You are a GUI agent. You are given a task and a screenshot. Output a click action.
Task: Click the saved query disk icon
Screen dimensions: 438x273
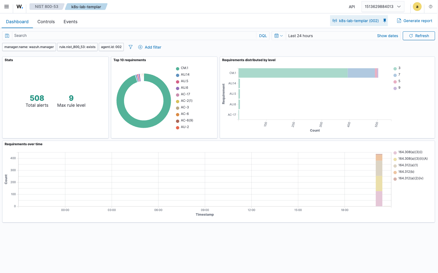pyautogui.click(x=7, y=36)
